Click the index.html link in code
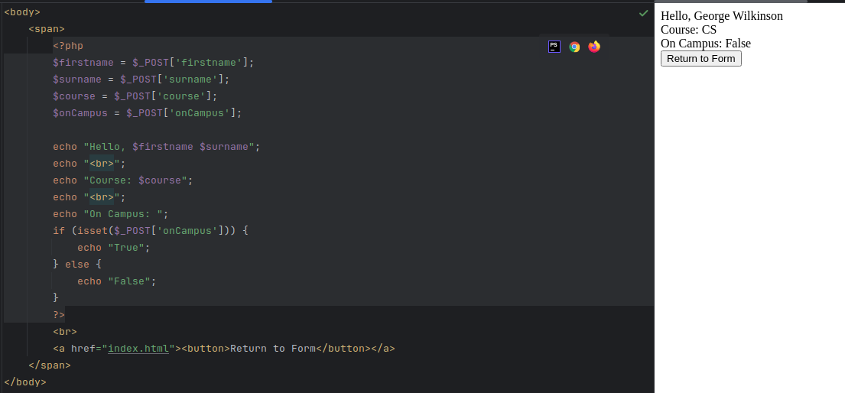The height and width of the screenshot is (393, 845). click(138, 349)
